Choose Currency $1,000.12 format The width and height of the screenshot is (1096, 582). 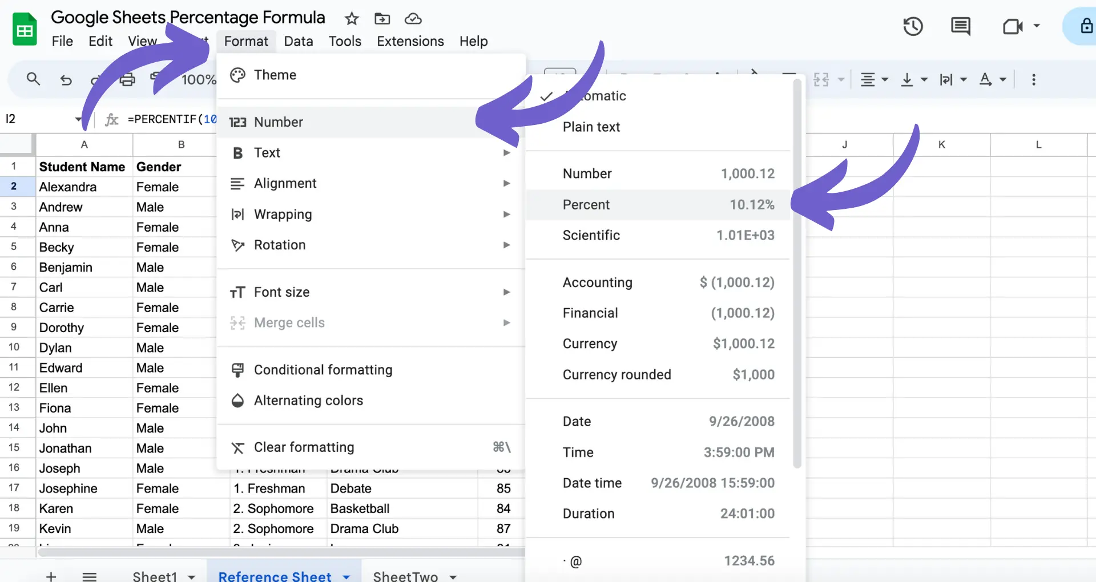(658, 343)
